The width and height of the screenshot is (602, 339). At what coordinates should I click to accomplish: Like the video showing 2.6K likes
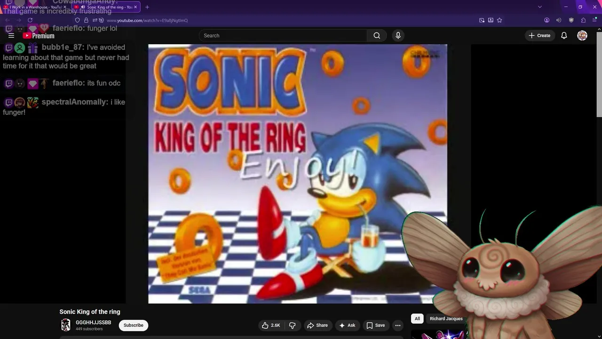coord(271,325)
